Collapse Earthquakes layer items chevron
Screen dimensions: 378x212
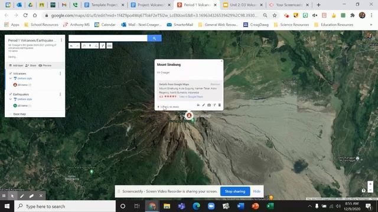pos(11,99)
